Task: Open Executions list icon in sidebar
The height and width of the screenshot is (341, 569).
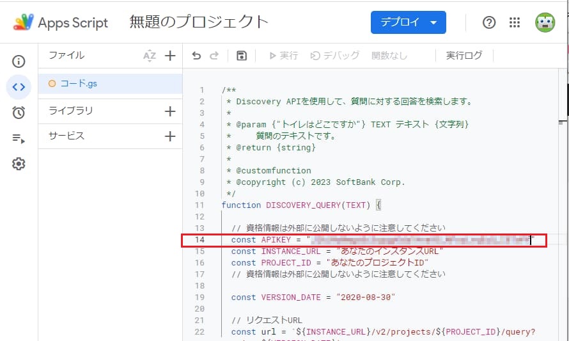Action: 19,139
